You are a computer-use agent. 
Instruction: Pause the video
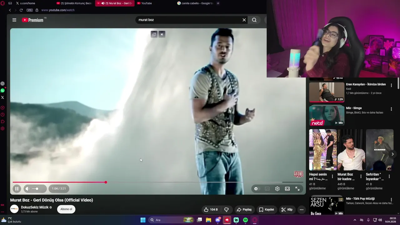coord(17,189)
